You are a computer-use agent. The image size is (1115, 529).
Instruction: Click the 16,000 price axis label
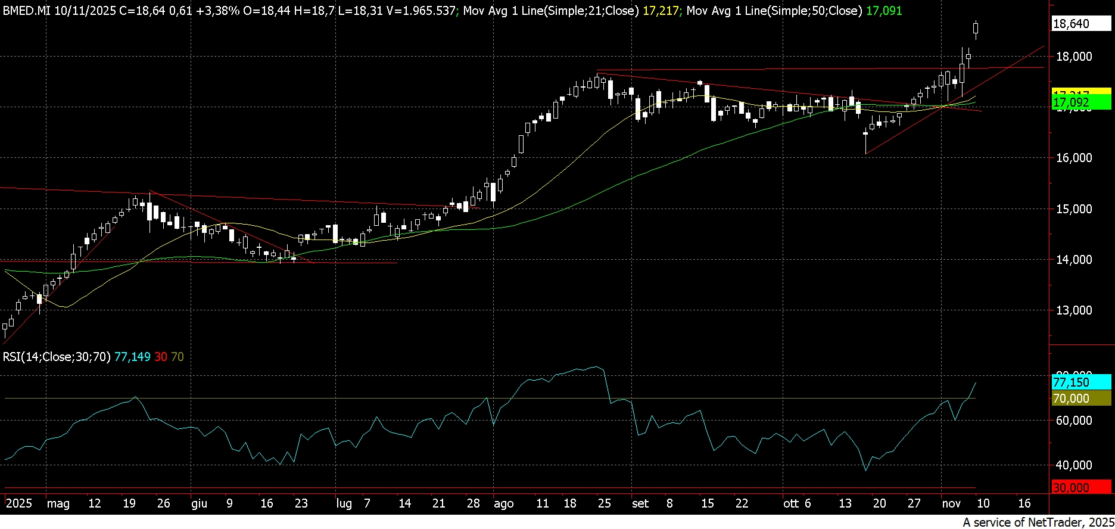1073,158
